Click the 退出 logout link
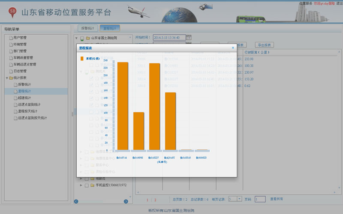Screen dimensions: 343x214 pyautogui.click(x=339, y=3)
